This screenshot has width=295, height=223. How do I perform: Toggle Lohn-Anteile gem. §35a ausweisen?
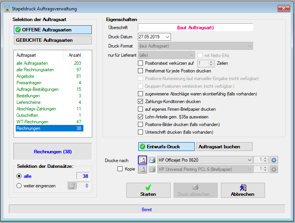141,117
